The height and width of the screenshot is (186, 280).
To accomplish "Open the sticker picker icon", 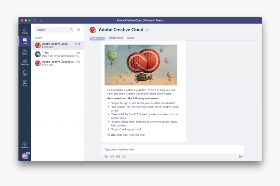I will (x=124, y=156).
